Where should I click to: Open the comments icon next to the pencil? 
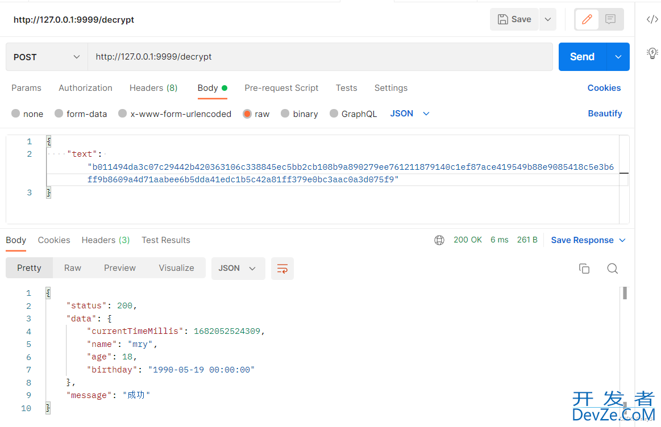(x=610, y=19)
